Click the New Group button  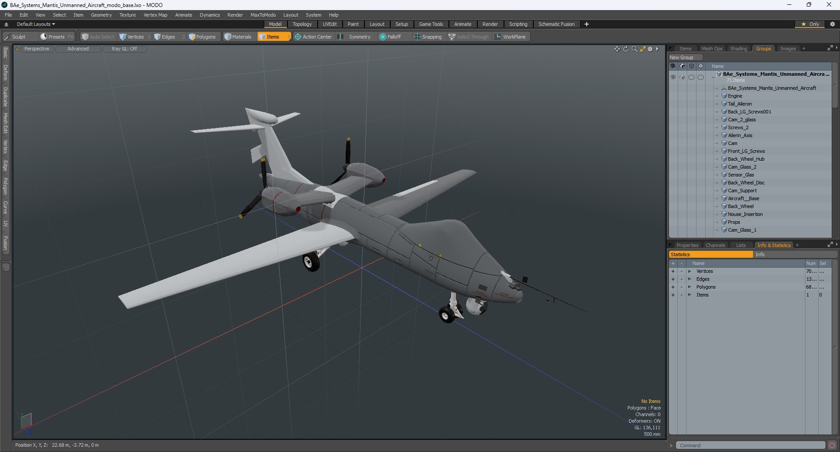pos(685,57)
